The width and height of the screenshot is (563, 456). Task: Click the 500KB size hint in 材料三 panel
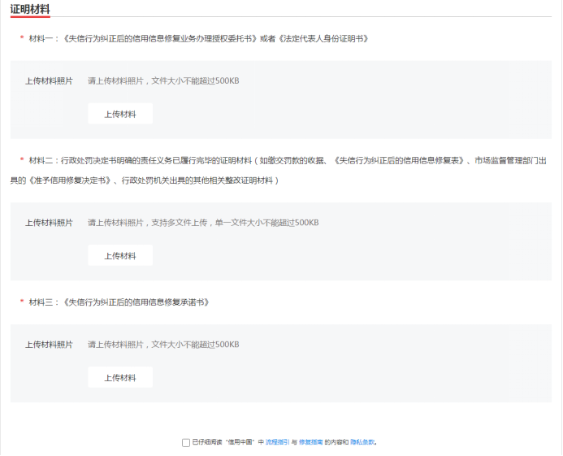pos(227,344)
